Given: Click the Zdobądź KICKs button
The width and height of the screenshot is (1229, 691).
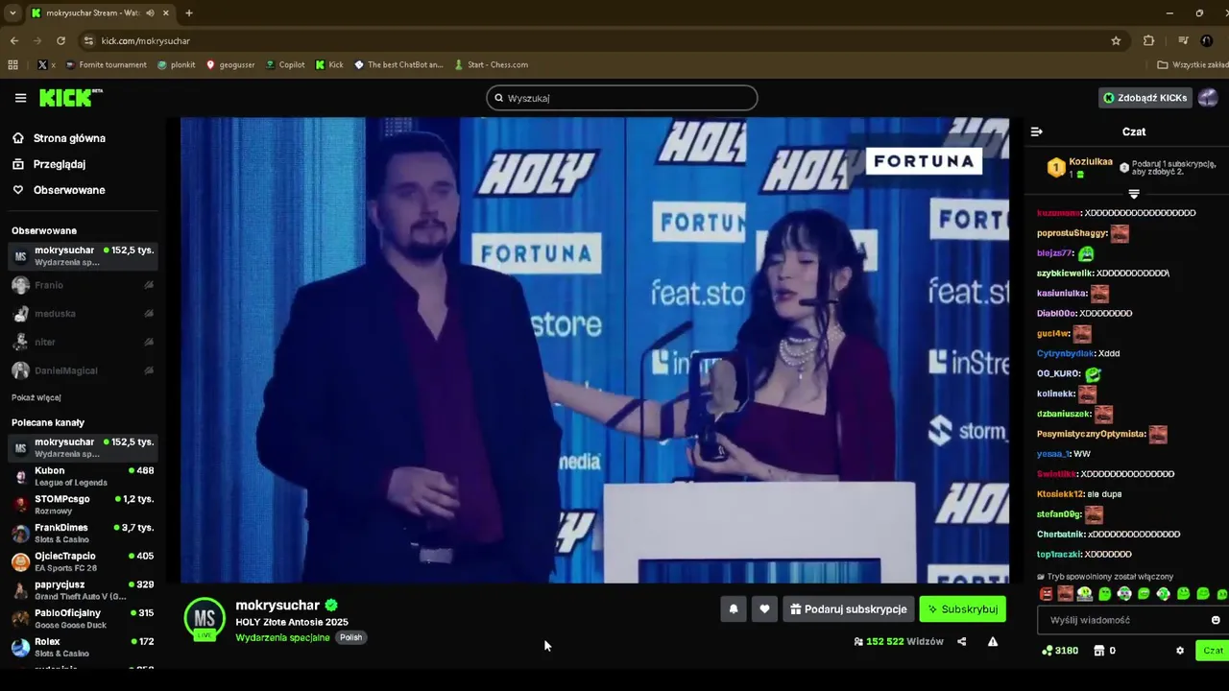Looking at the screenshot, I should coord(1145,98).
